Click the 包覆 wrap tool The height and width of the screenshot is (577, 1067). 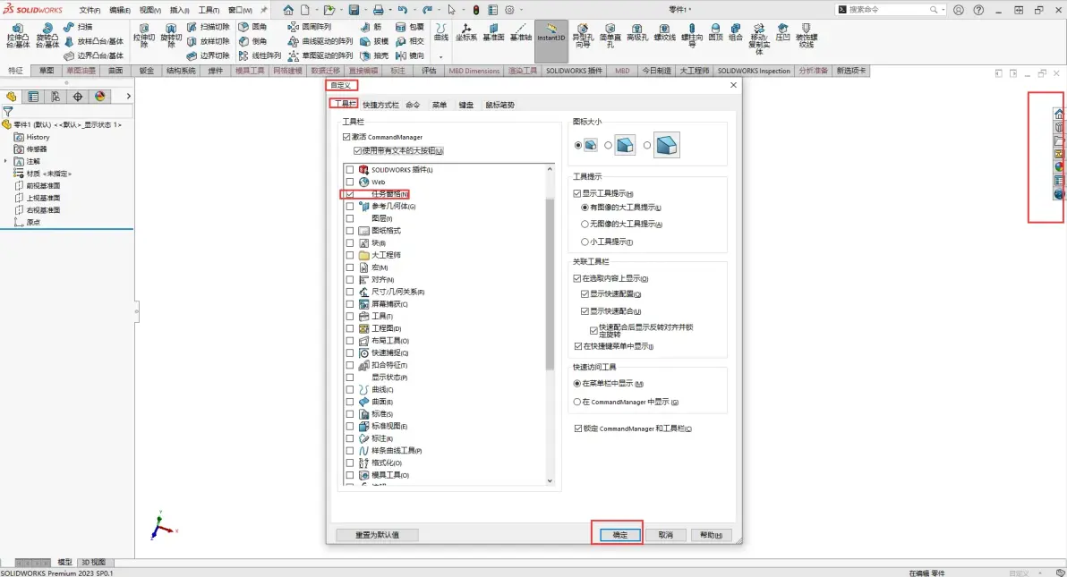click(x=410, y=27)
